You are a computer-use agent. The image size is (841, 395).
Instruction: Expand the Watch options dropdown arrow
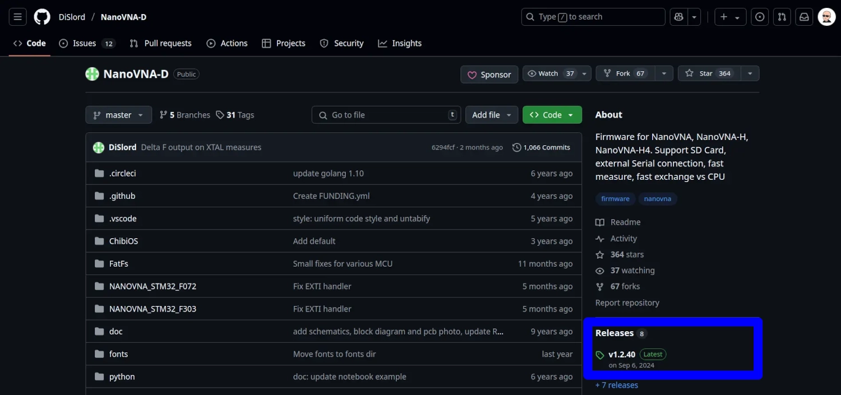(585, 73)
